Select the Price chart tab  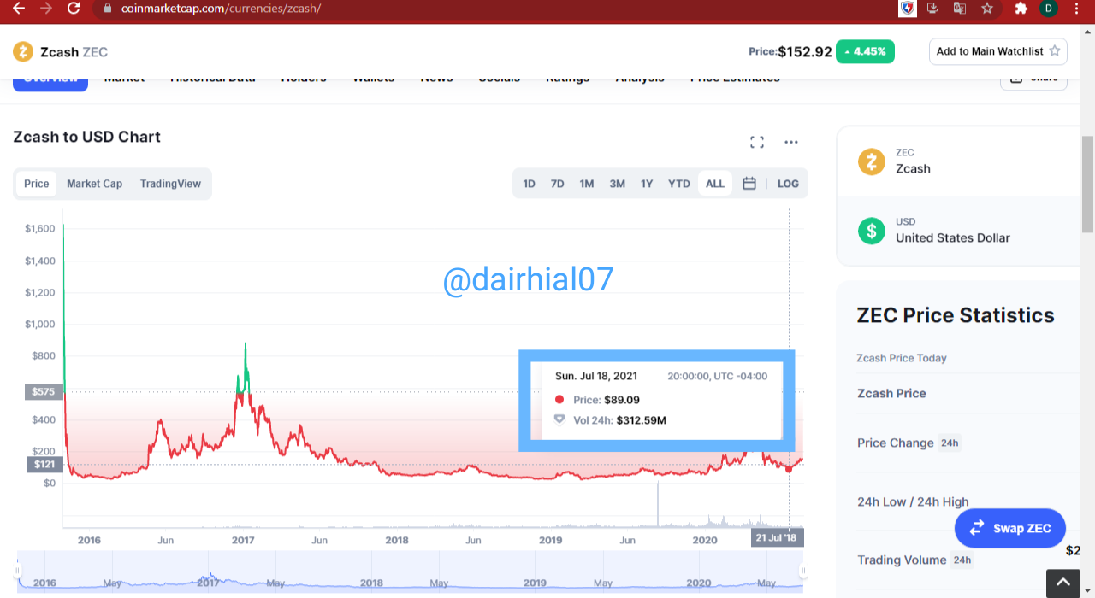click(x=37, y=184)
